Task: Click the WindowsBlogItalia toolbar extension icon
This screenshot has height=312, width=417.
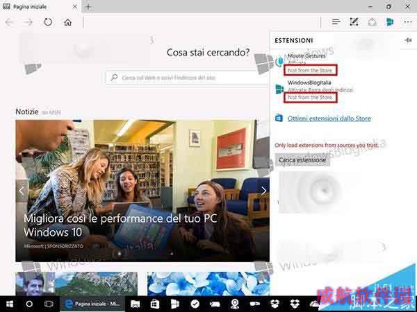Action: pos(390,22)
